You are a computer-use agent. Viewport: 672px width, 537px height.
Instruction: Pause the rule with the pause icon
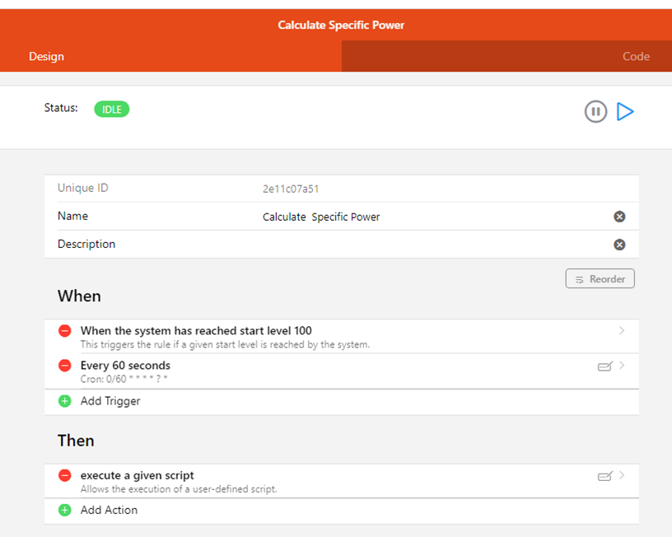pyautogui.click(x=595, y=111)
